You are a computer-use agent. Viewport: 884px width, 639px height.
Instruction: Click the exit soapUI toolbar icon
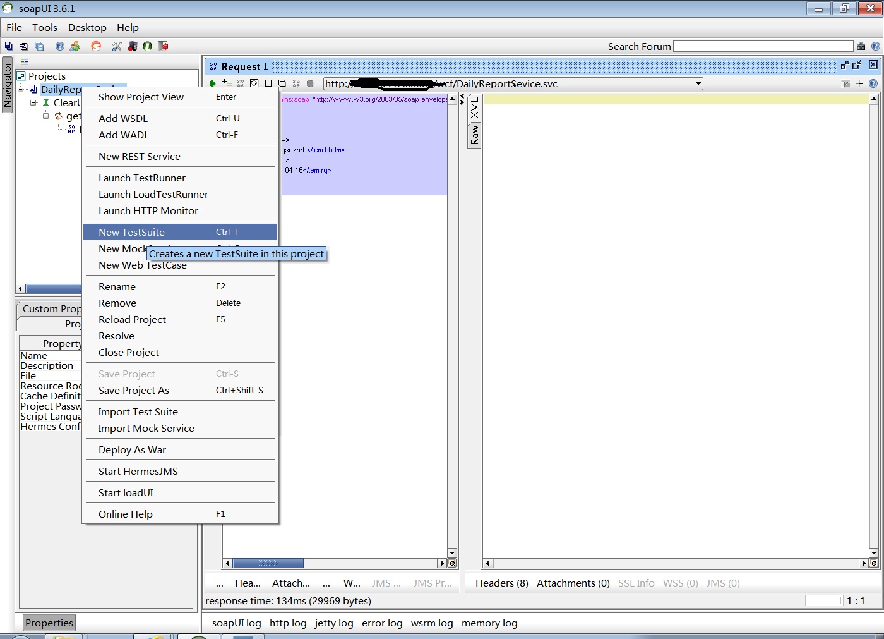(x=163, y=46)
